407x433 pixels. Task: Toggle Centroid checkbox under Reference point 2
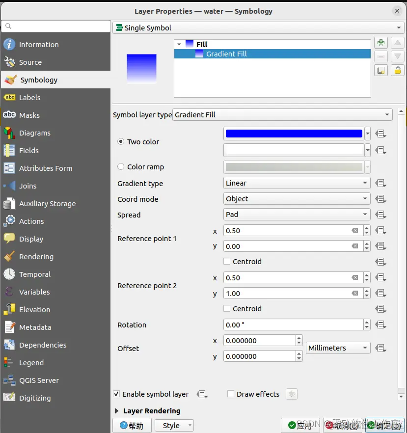click(x=227, y=308)
